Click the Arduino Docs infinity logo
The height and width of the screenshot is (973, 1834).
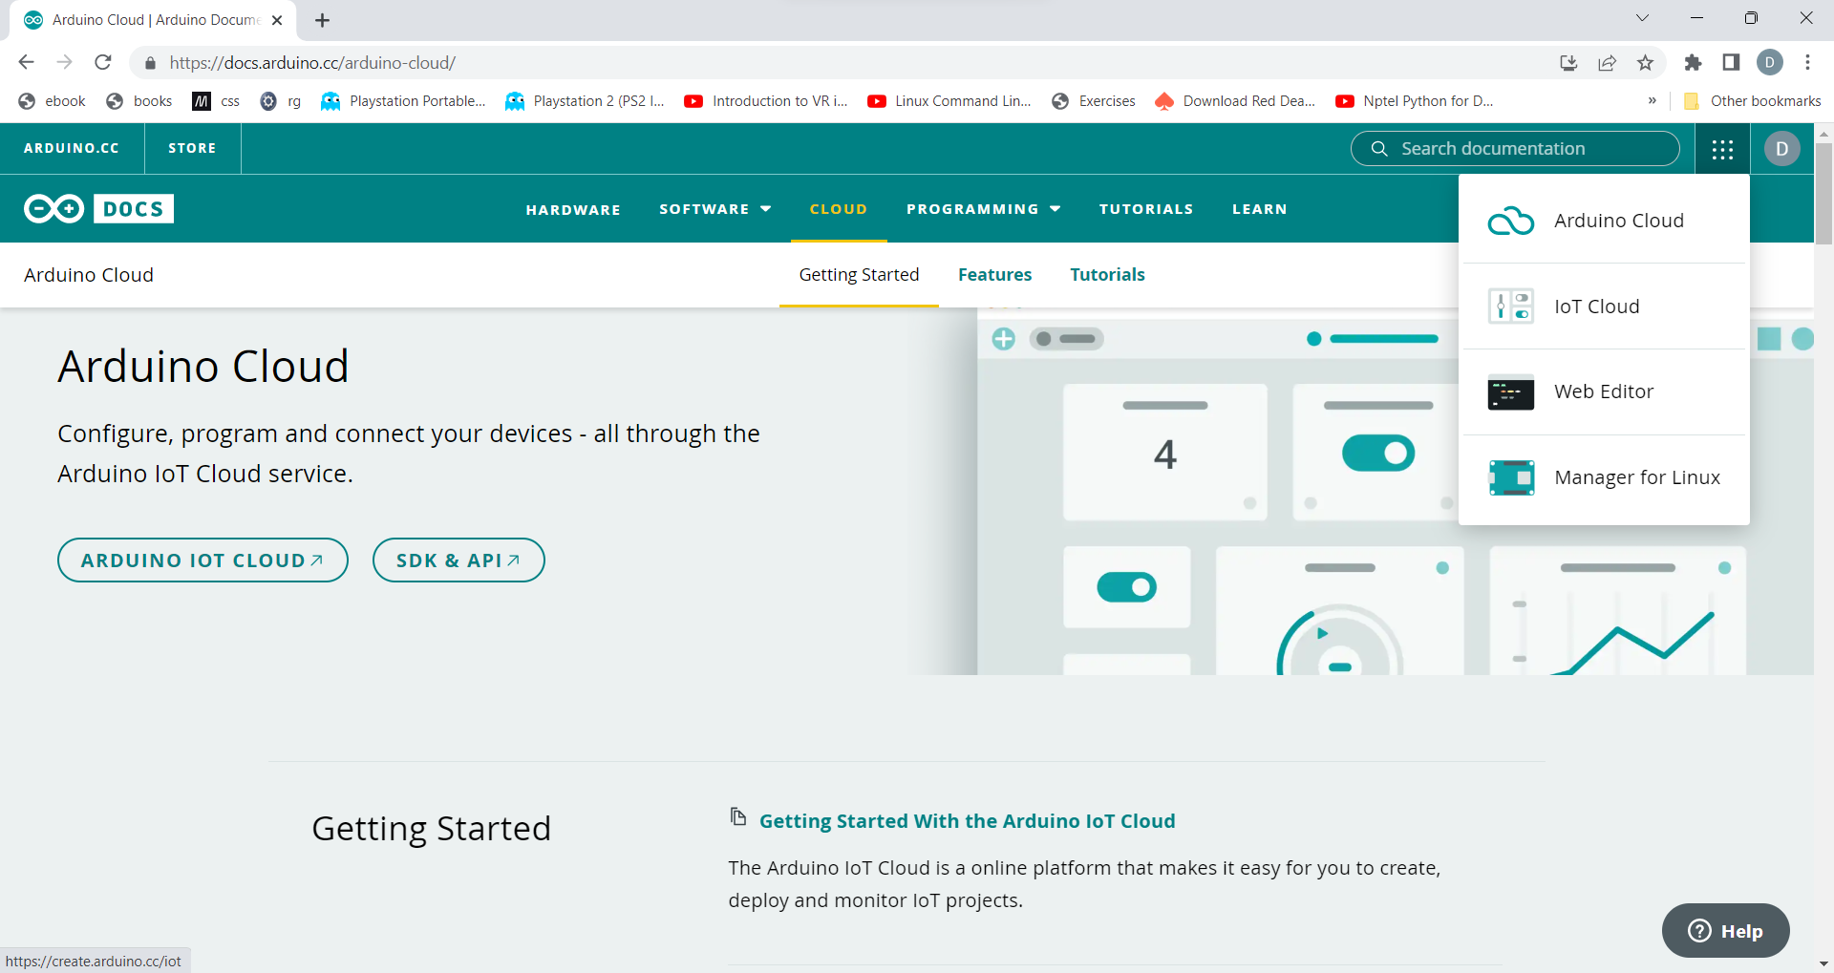[54, 209]
